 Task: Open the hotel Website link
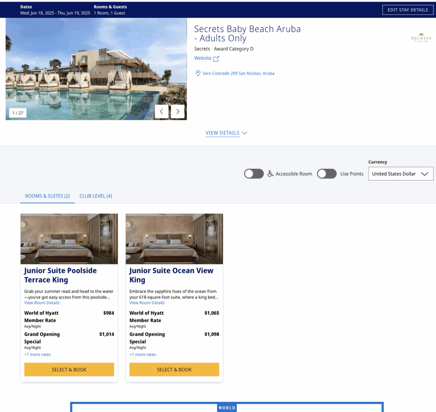pyautogui.click(x=204, y=58)
